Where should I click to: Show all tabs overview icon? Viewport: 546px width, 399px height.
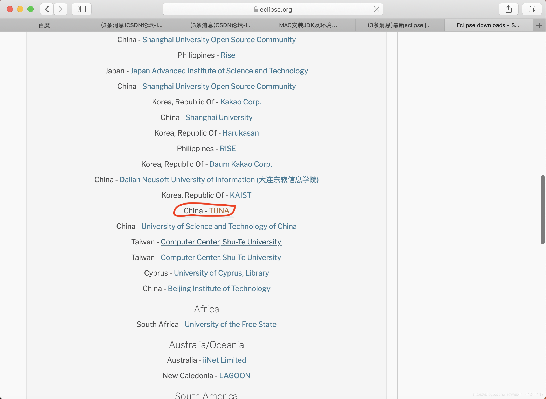532,9
